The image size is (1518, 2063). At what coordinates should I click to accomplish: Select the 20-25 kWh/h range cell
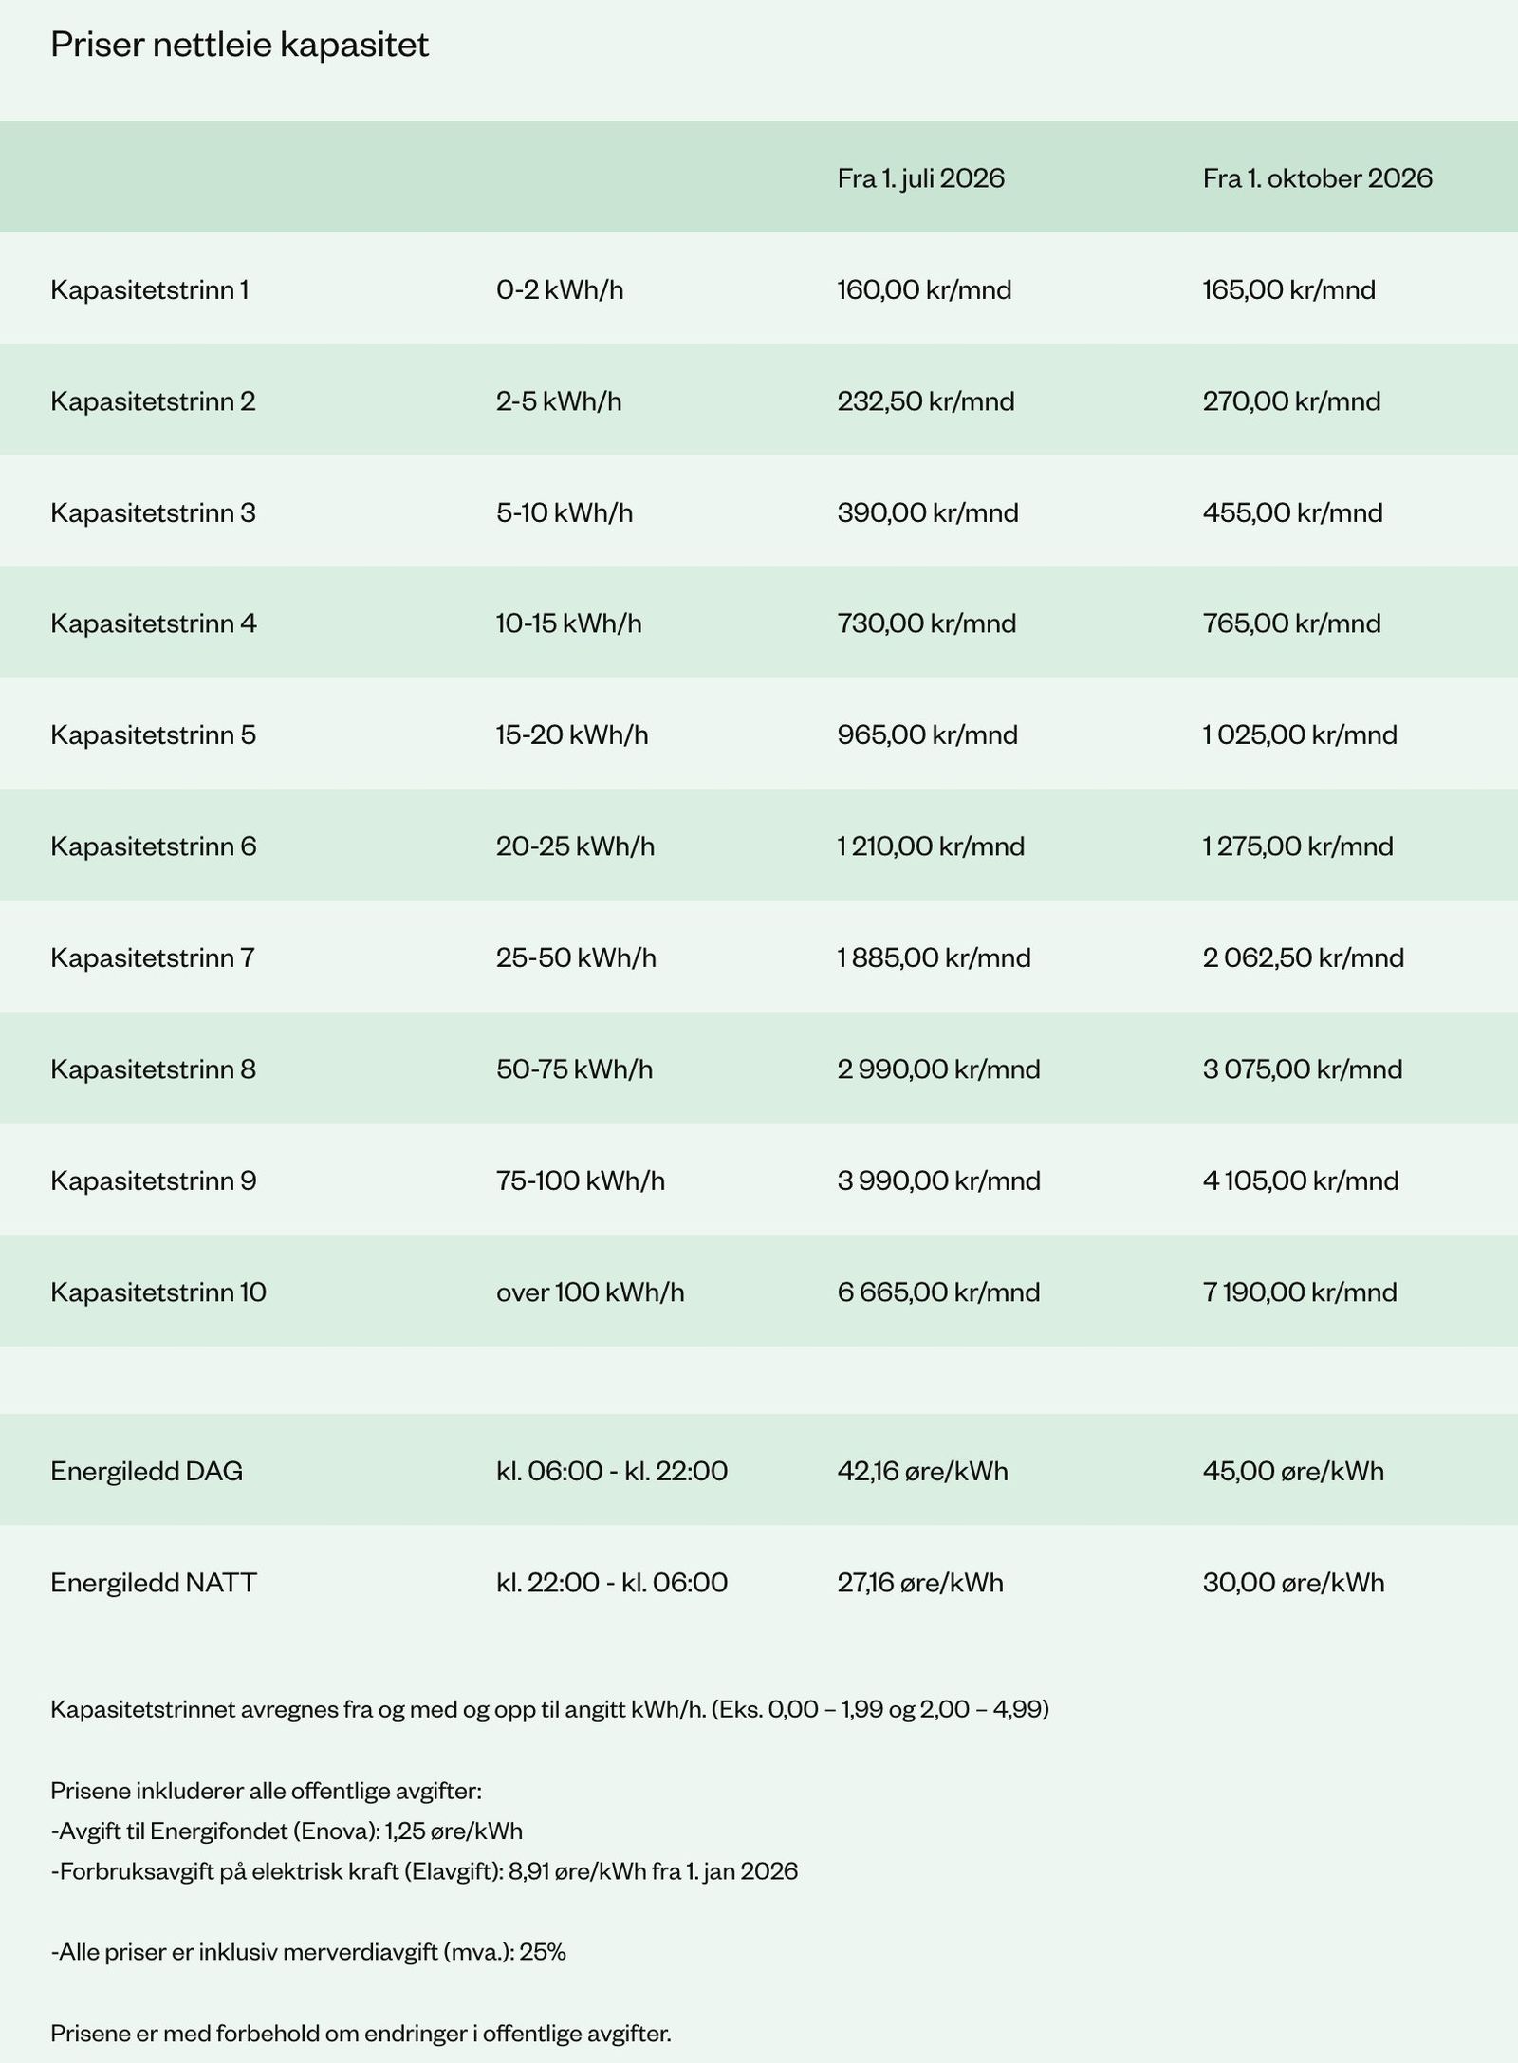575,846
